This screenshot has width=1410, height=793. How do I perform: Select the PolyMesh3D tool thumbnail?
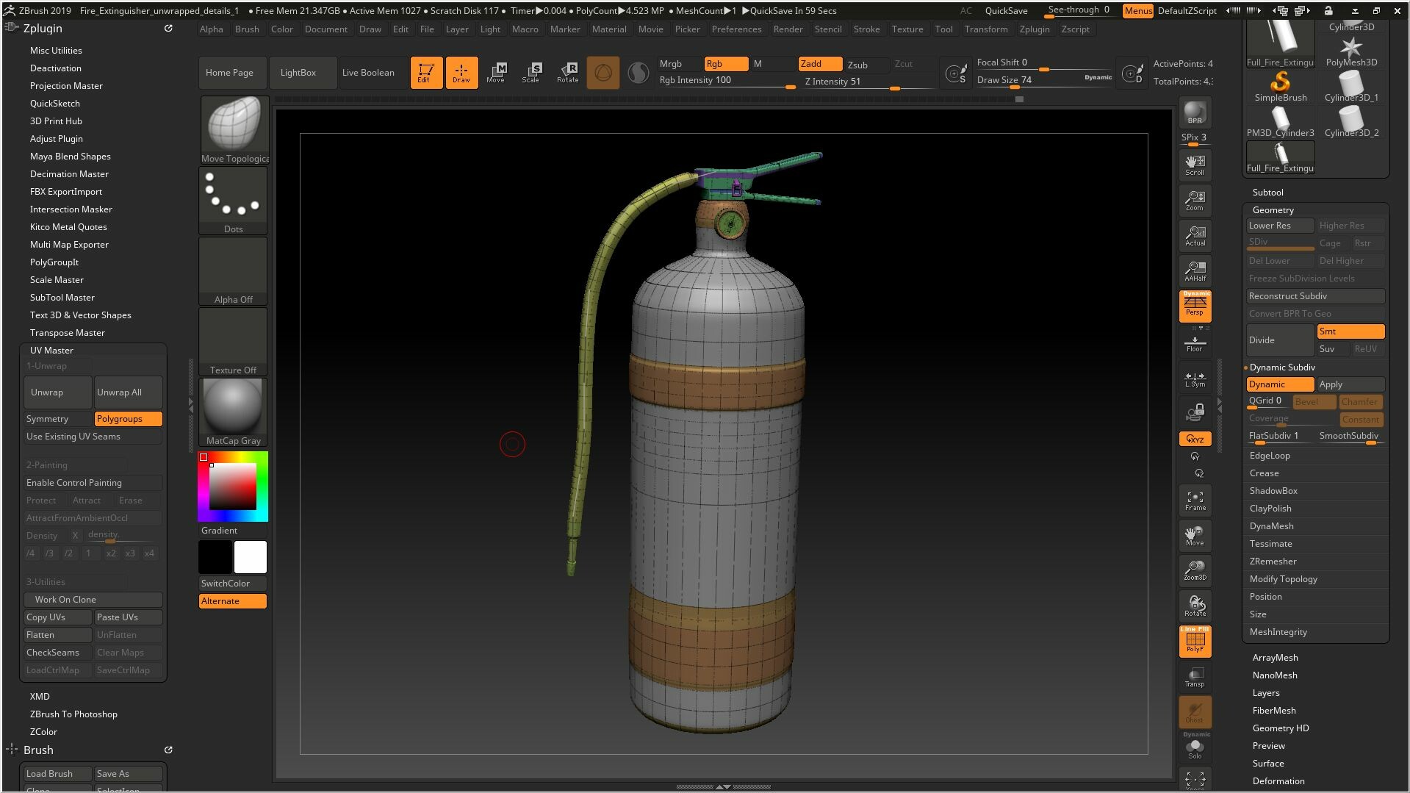pos(1351,51)
